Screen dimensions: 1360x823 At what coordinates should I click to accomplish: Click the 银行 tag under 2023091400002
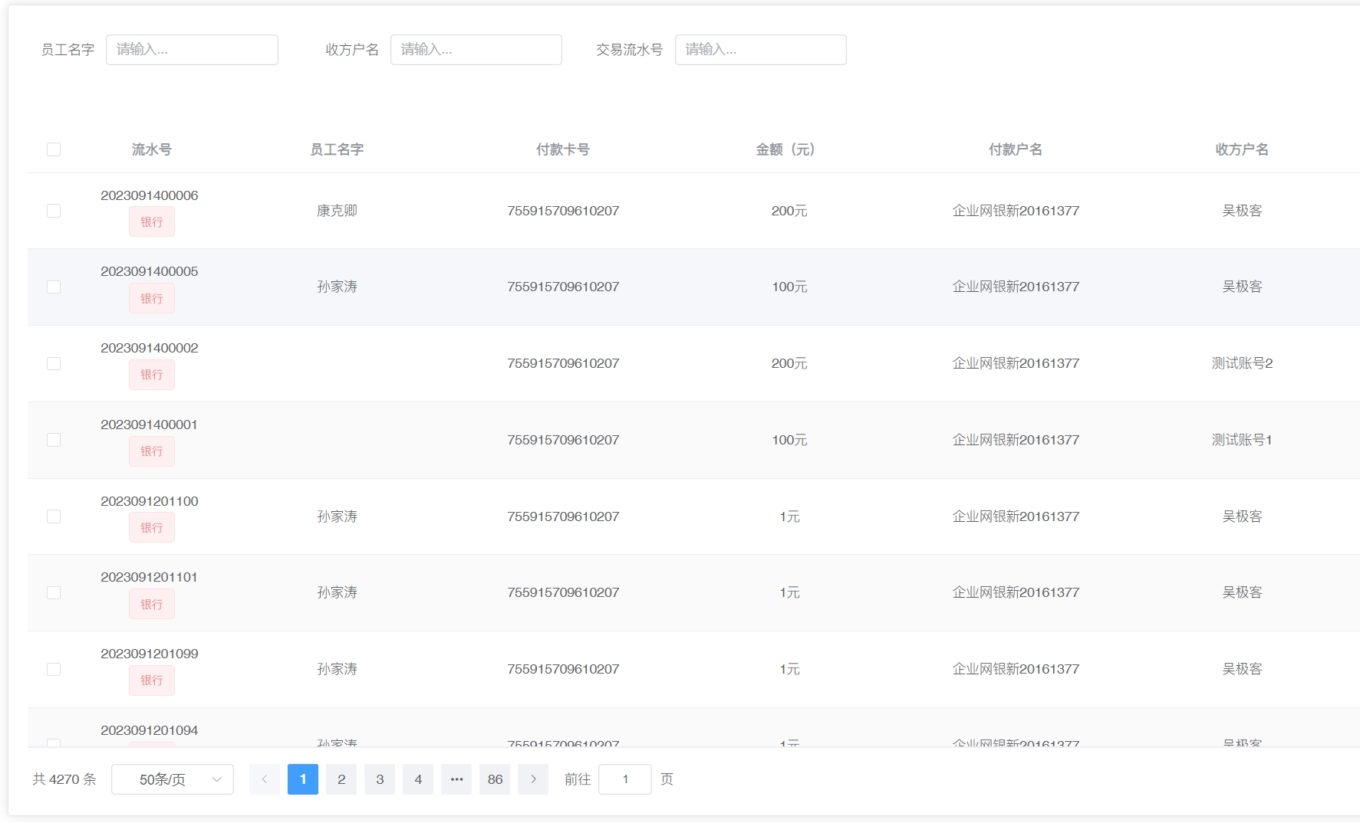(151, 375)
